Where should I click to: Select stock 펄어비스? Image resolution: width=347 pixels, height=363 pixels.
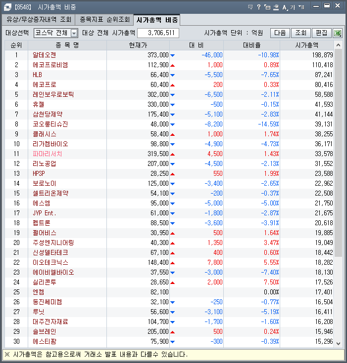point(45,233)
